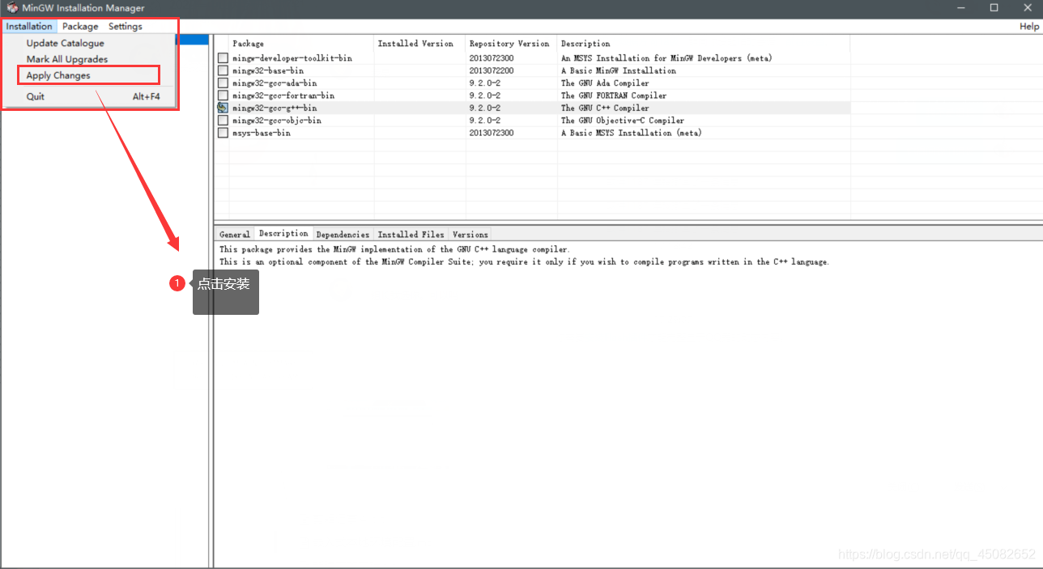Click repository version 2013072200 cell

coord(492,70)
